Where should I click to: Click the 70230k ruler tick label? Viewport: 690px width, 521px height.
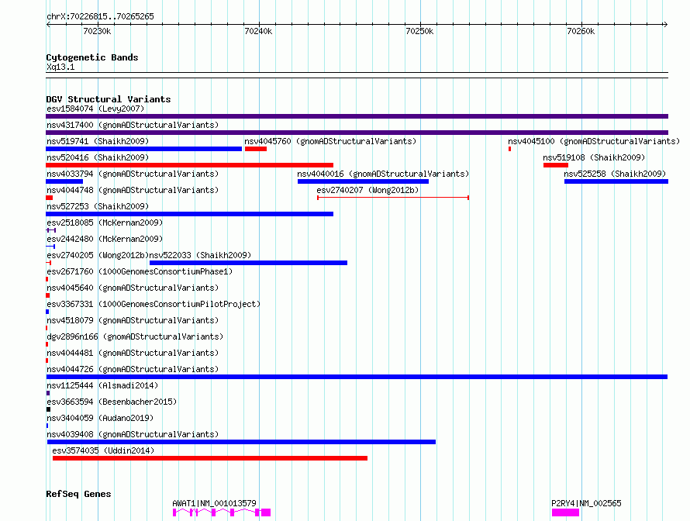pos(97,31)
